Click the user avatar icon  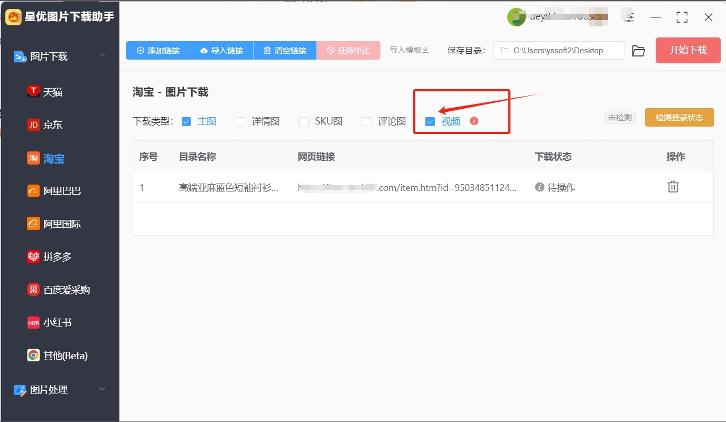pyautogui.click(x=516, y=17)
